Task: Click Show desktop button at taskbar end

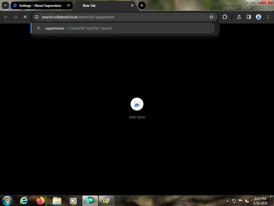Action: (x=272, y=201)
